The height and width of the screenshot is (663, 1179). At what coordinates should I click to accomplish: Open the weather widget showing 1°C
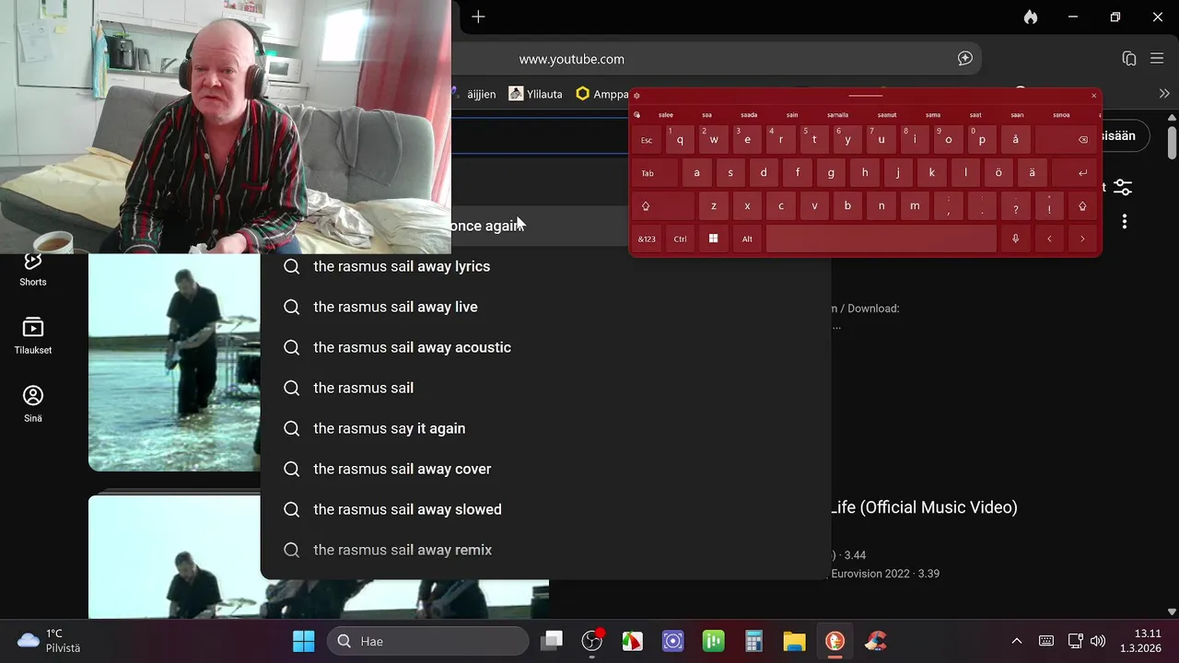click(x=49, y=641)
